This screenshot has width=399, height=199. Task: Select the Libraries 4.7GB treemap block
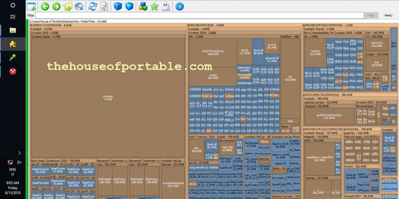108,98
